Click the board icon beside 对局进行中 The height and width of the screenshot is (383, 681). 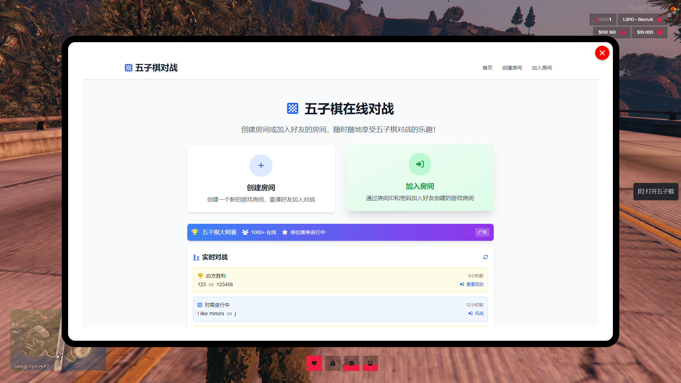[x=200, y=305]
